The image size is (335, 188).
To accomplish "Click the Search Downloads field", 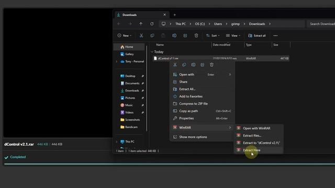I will (321, 24).
